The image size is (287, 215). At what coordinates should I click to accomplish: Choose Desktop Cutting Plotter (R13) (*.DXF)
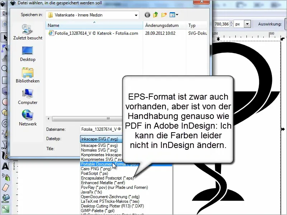(x=112, y=206)
